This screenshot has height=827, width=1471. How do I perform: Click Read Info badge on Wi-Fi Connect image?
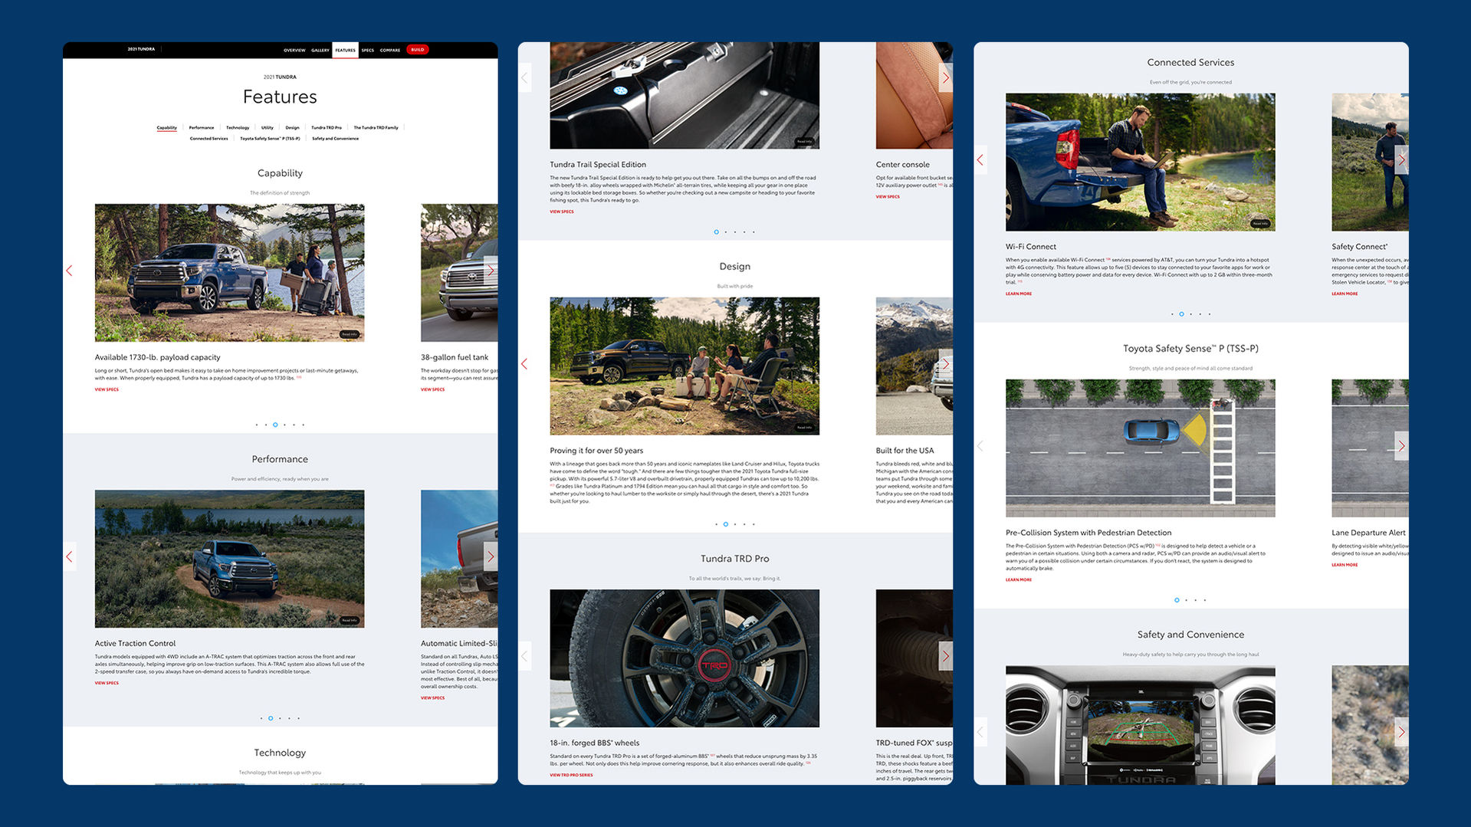(x=1260, y=224)
